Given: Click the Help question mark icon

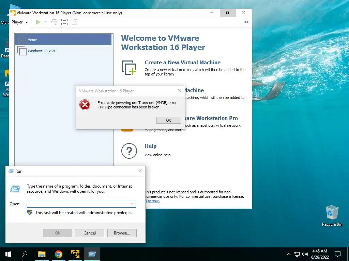Looking at the screenshot, I should [129, 151].
